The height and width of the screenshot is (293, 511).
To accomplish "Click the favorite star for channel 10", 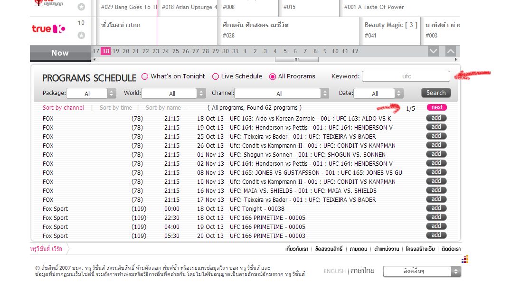I will click(81, 35).
